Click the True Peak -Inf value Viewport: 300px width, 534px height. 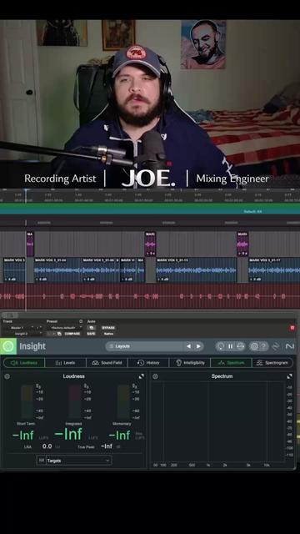pyautogui.click(x=107, y=446)
